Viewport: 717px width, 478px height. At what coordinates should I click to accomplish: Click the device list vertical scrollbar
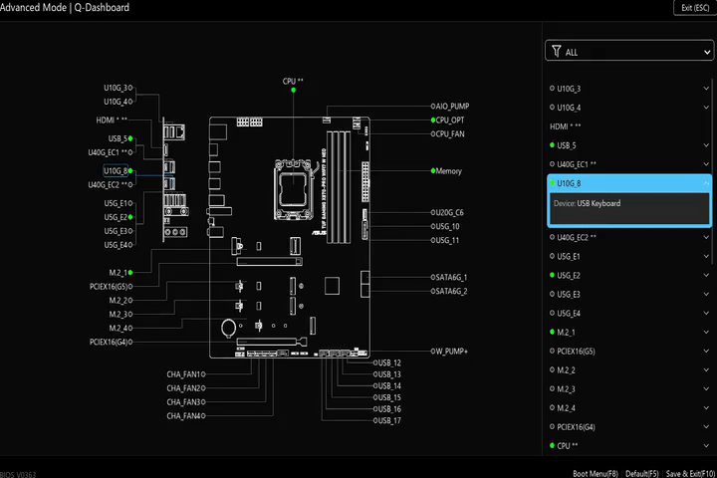712,171
